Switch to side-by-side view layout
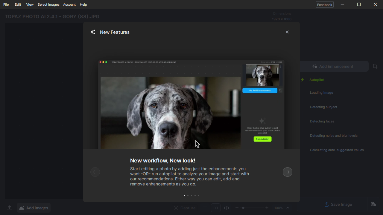Screen dimensions: 383x215 pyautogui.click(x=215, y=208)
